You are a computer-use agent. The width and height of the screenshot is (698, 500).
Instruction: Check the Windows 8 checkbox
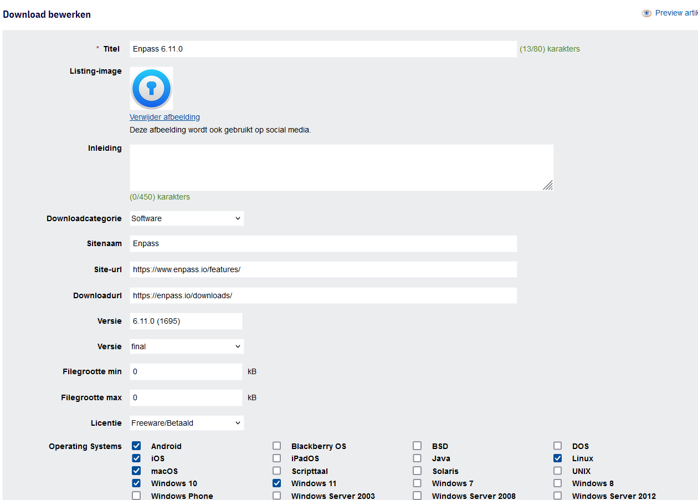557,483
